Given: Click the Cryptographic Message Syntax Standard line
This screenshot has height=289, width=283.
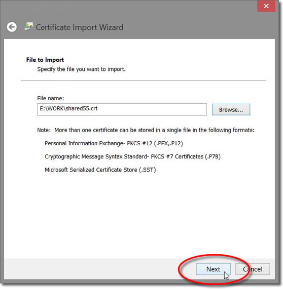Looking at the screenshot, I should click(132, 157).
